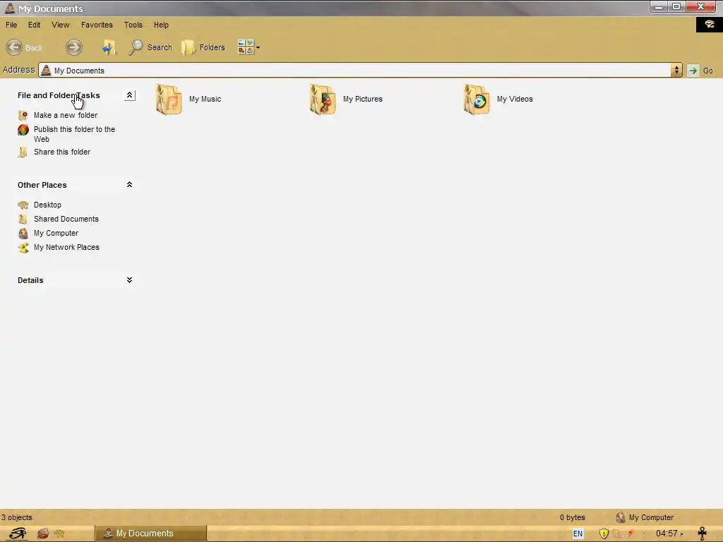
Task: Click the title bar window icon
Action: point(9,8)
